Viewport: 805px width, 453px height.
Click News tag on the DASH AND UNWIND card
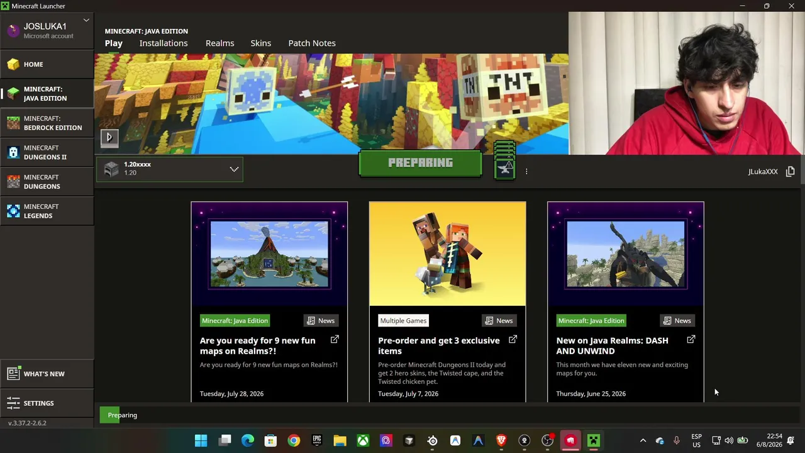[677, 321]
